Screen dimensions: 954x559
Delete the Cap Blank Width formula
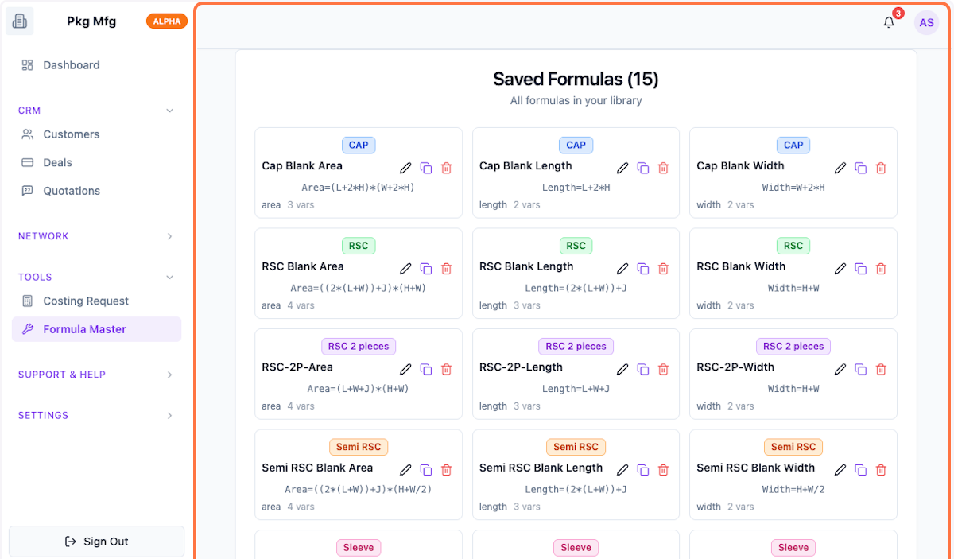pyautogui.click(x=881, y=168)
